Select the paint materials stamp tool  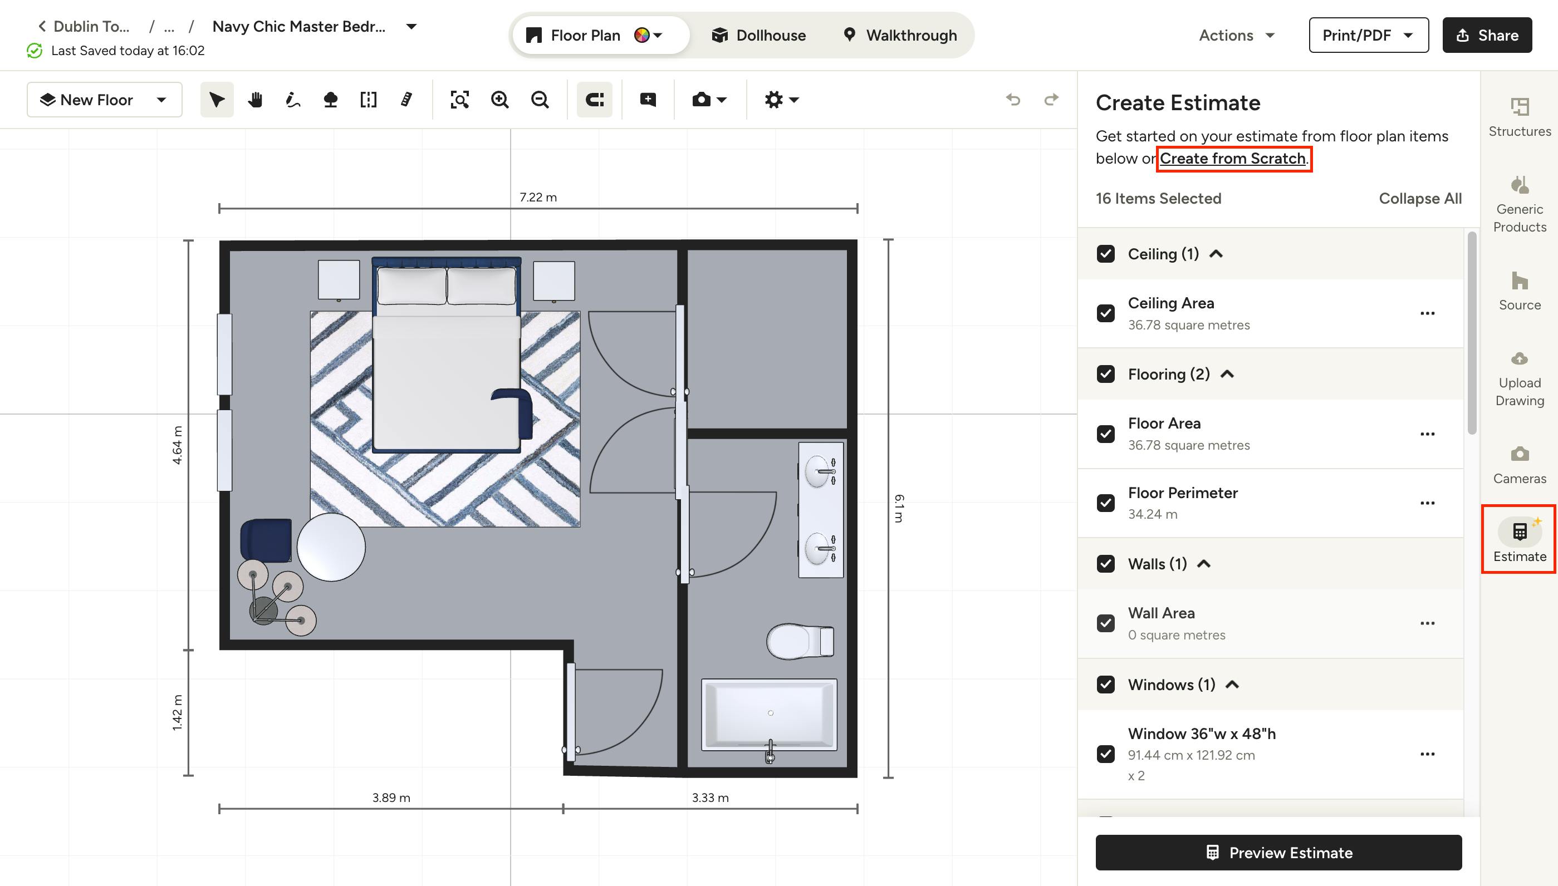point(331,100)
